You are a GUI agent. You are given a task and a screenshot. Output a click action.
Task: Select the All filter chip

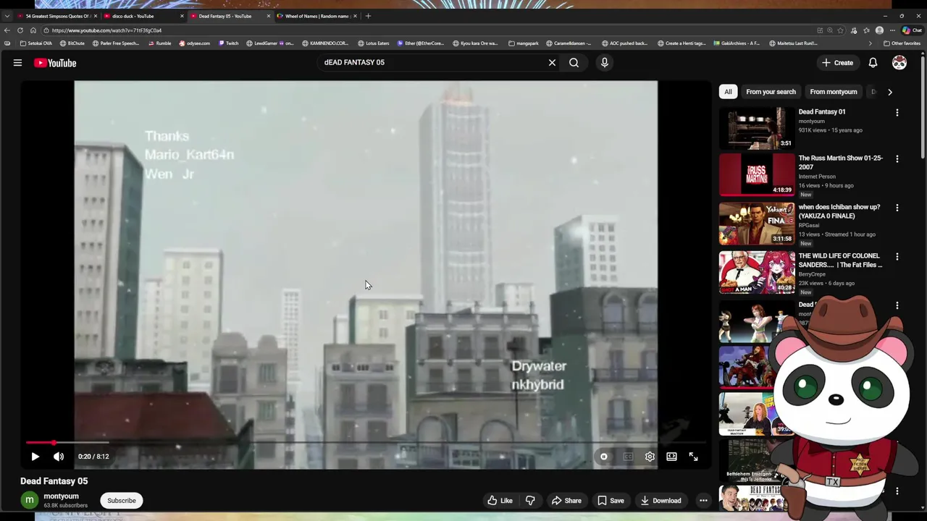[x=728, y=92]
